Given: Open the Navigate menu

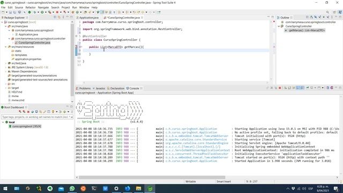Looking at the screenshot, I should coord(43,8).
